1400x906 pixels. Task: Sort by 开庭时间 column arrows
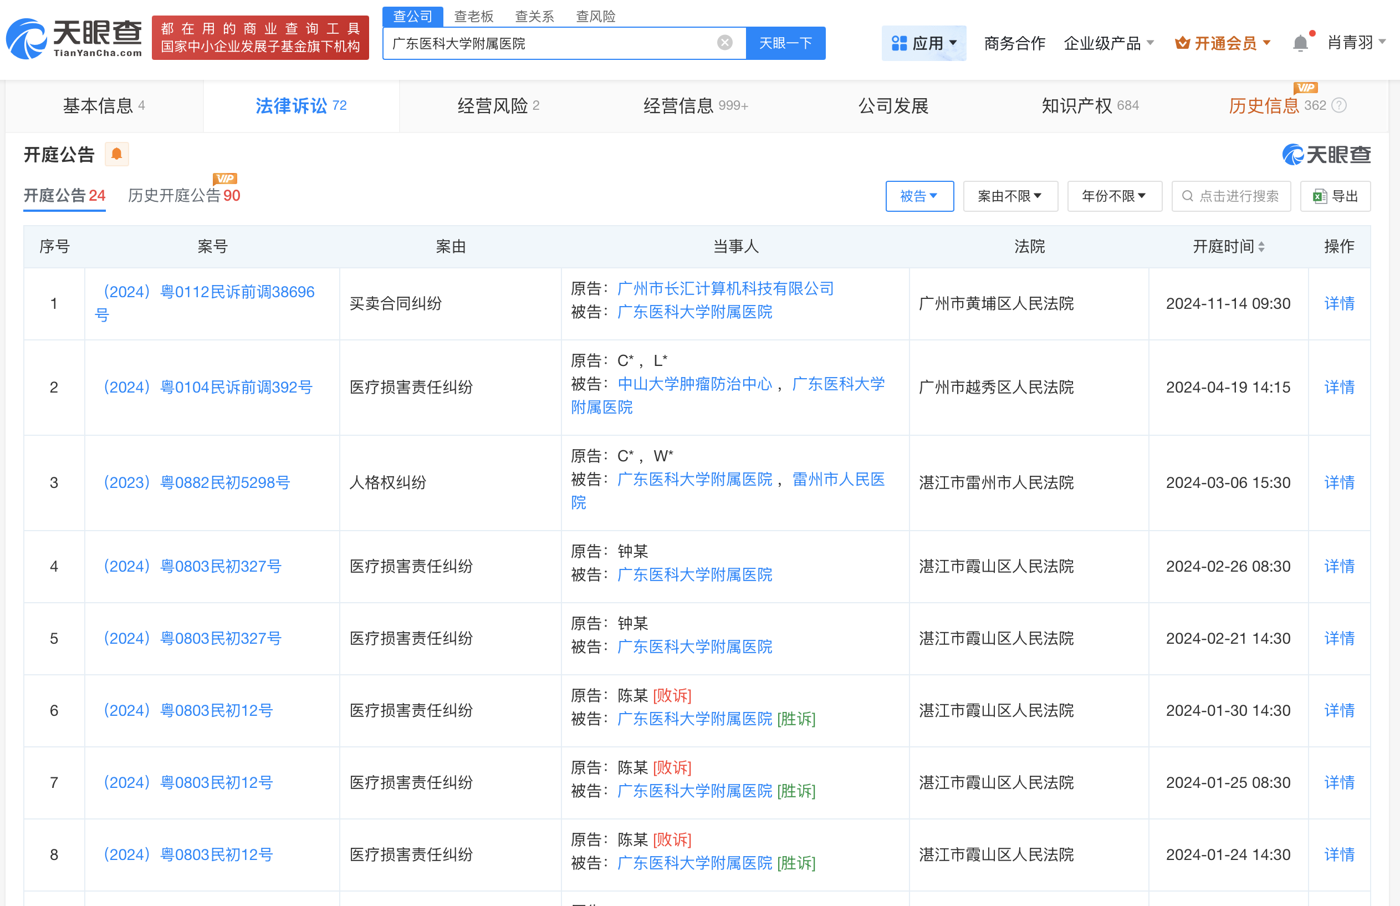click(x=1261, y=247)
